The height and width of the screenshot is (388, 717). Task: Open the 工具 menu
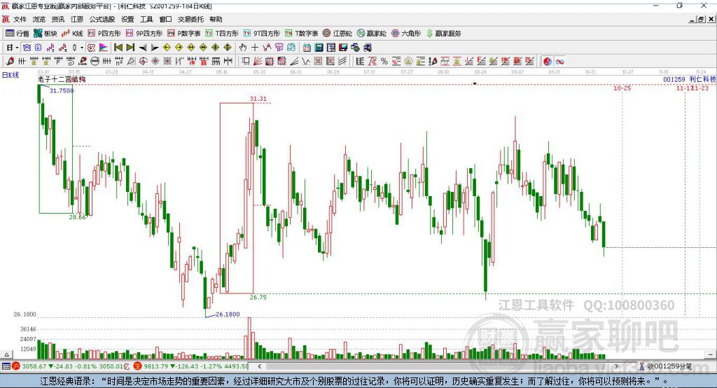146,19
